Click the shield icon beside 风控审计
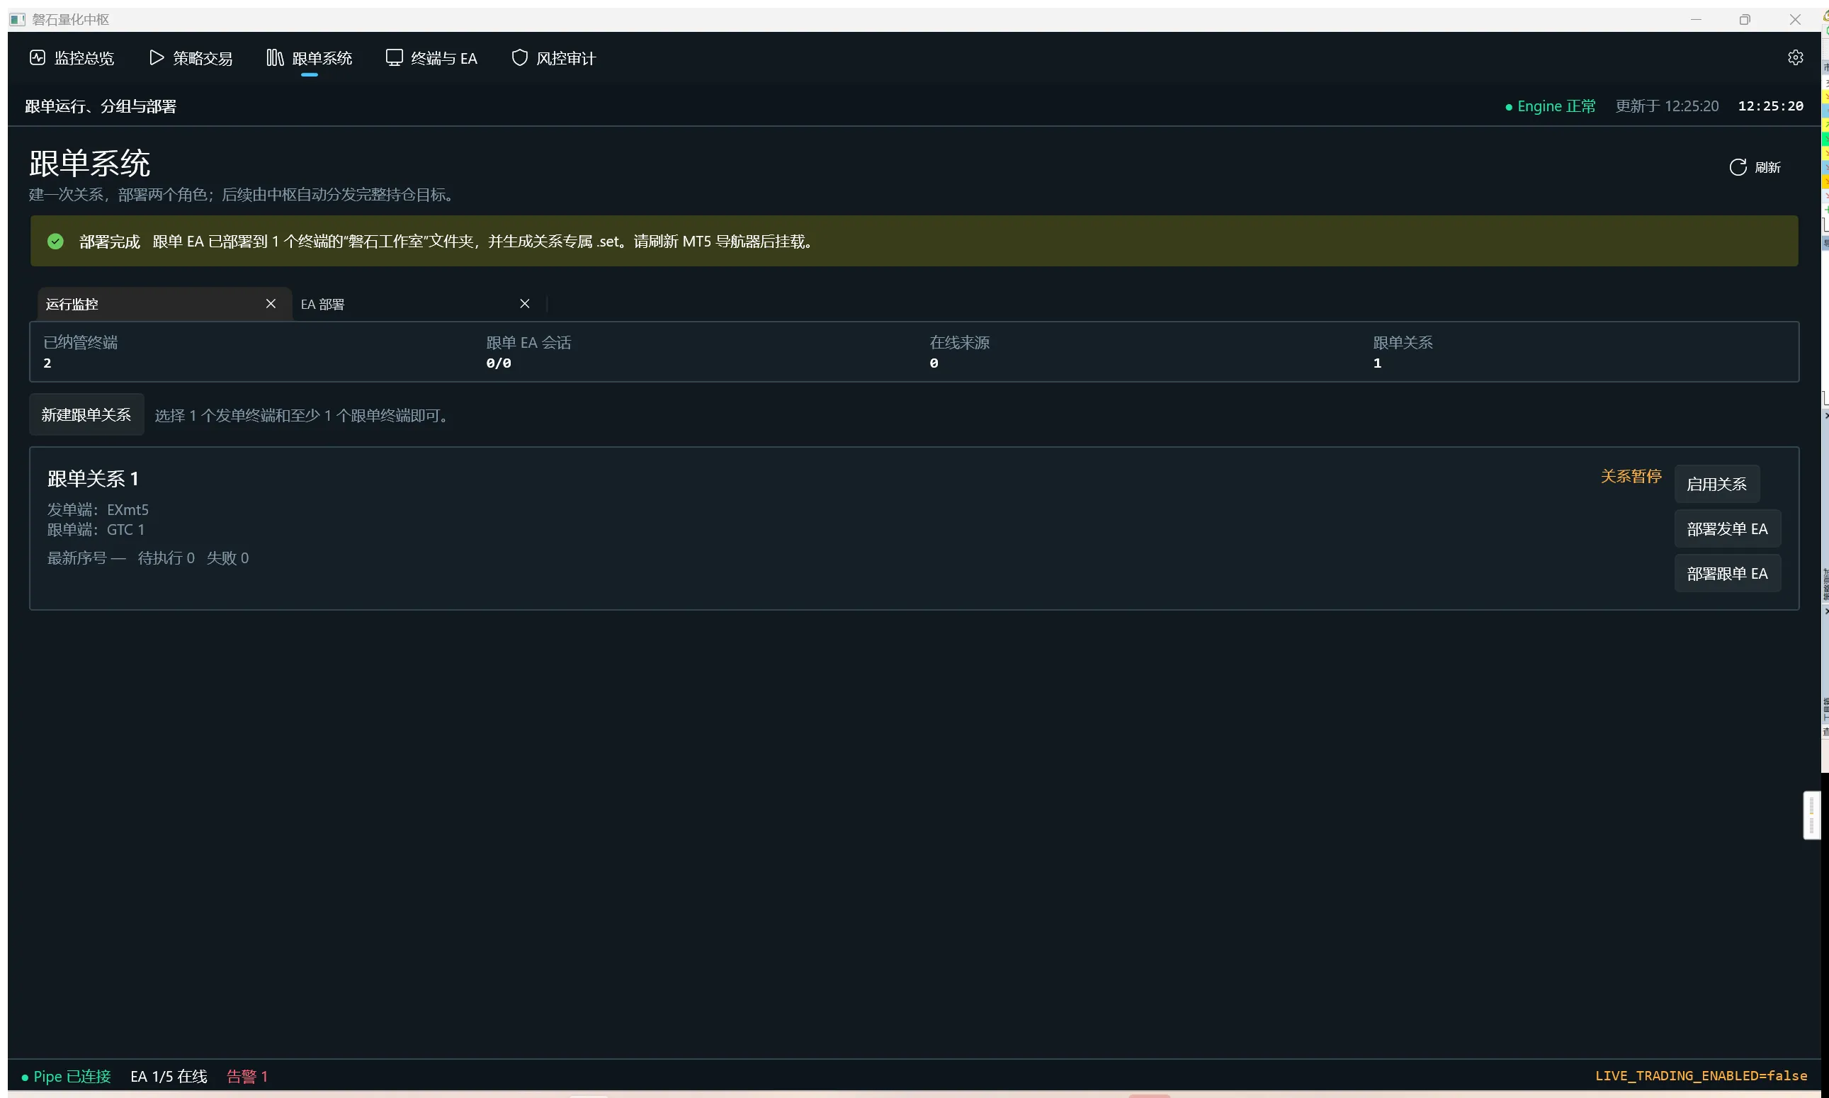Viewport: 1829px width, 1098px height. click(519, 57)
